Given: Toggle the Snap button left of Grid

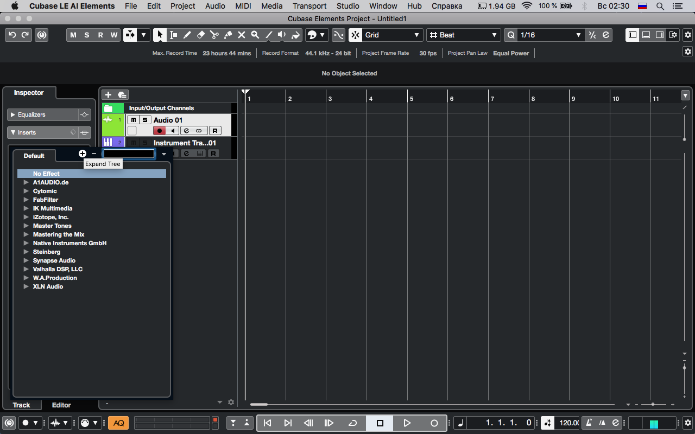Looking at the screenshot, I should pyautogui.click(x=356, y=35).
